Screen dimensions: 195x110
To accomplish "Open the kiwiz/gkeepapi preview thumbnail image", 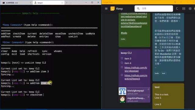I will tap(122, 91).
